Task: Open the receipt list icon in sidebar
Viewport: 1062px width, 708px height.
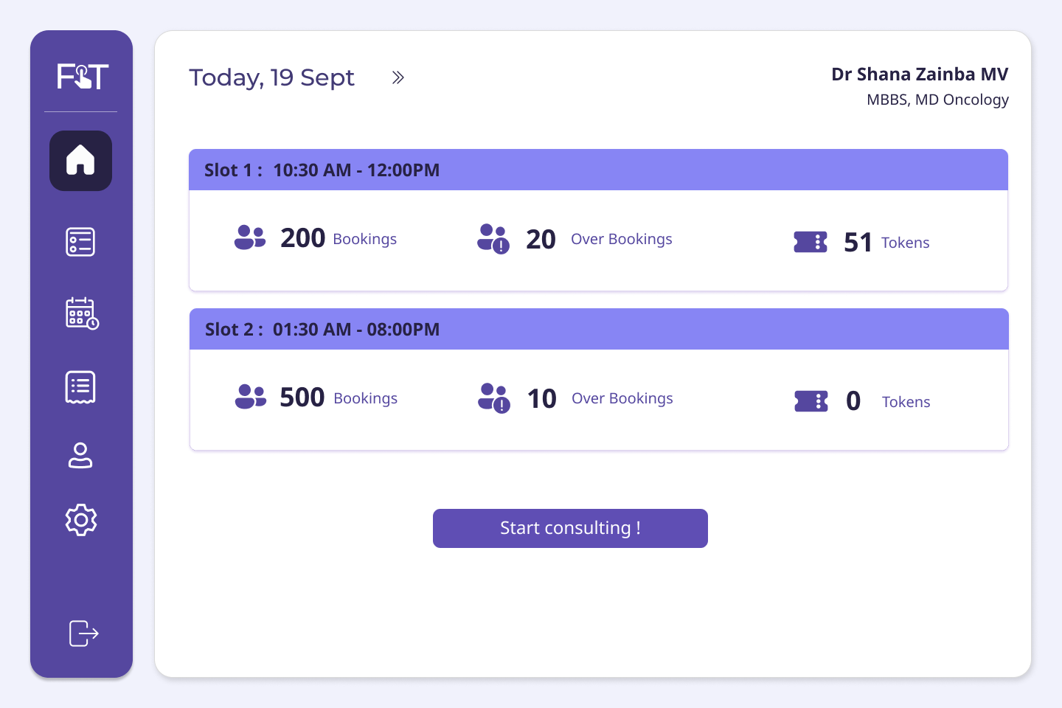Action: tap(80, 387)
